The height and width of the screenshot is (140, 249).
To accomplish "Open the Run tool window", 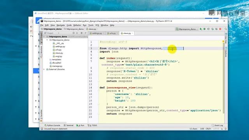I will 81,125.
